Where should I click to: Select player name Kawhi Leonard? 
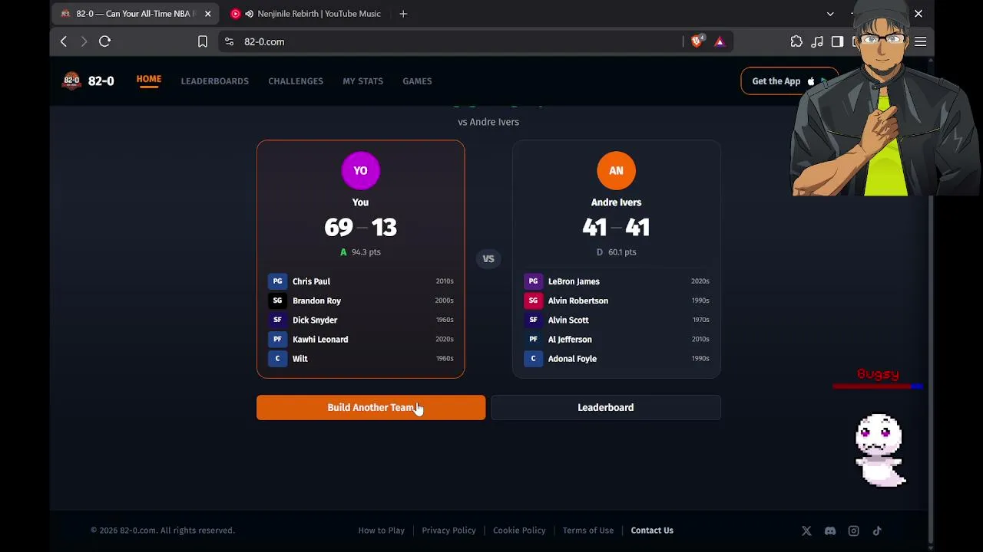(320, 339)
